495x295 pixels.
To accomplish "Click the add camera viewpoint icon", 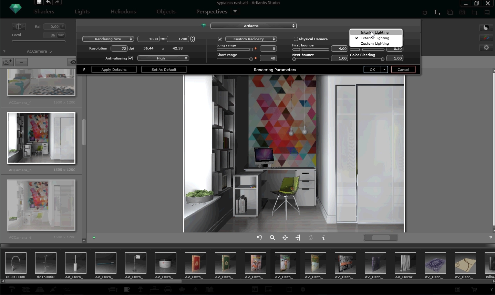I will pyautogui.click(x=8, y=62).
